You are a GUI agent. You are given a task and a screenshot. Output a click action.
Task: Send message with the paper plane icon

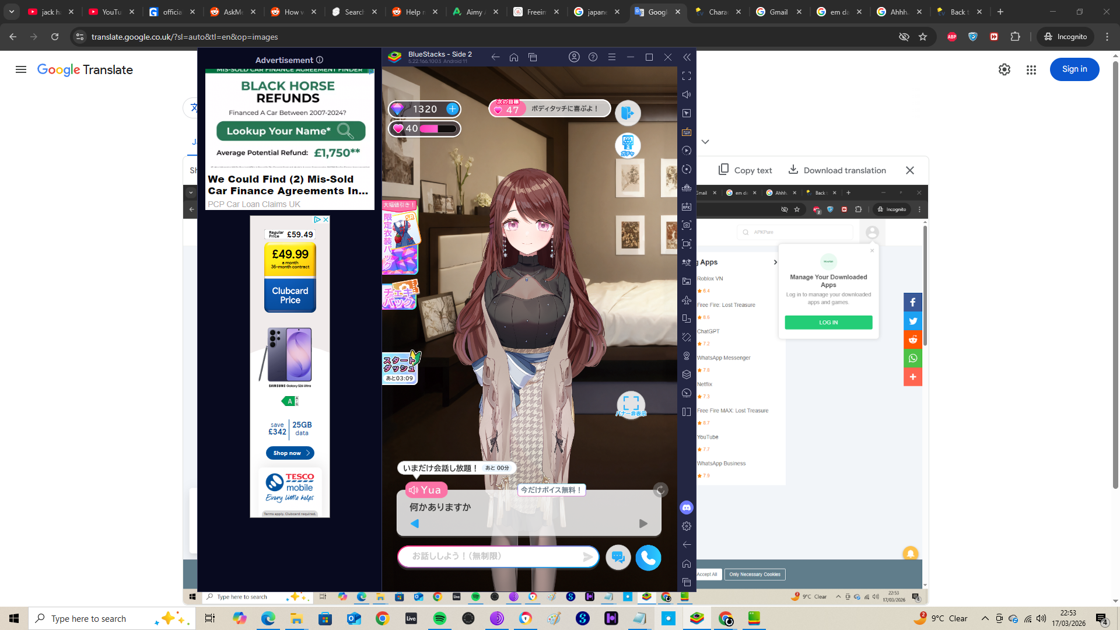[588, 557]
